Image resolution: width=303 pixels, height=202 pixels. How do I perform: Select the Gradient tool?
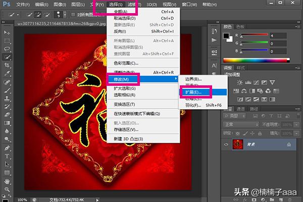click(x=7, y=123)
